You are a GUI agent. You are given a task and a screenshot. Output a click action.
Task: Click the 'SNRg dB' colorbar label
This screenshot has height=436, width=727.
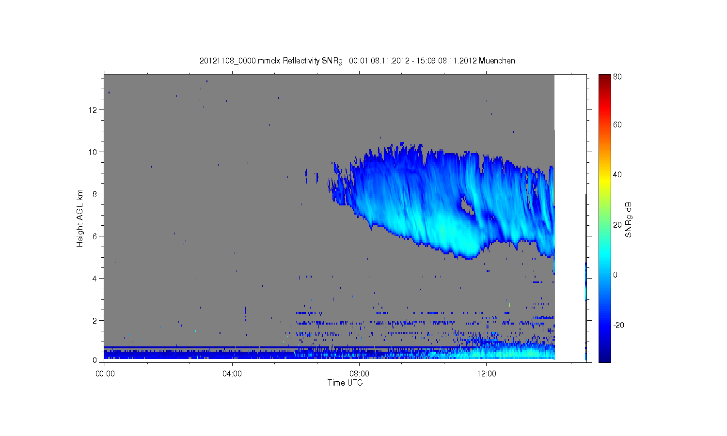coord(628,219)
